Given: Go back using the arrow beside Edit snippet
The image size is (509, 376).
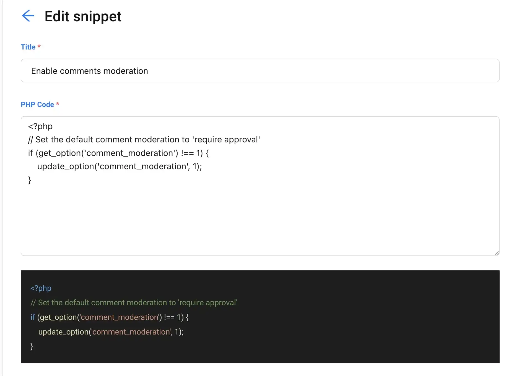Looking at the screenshot, I should pyautogui.click(x=28, y=16).
